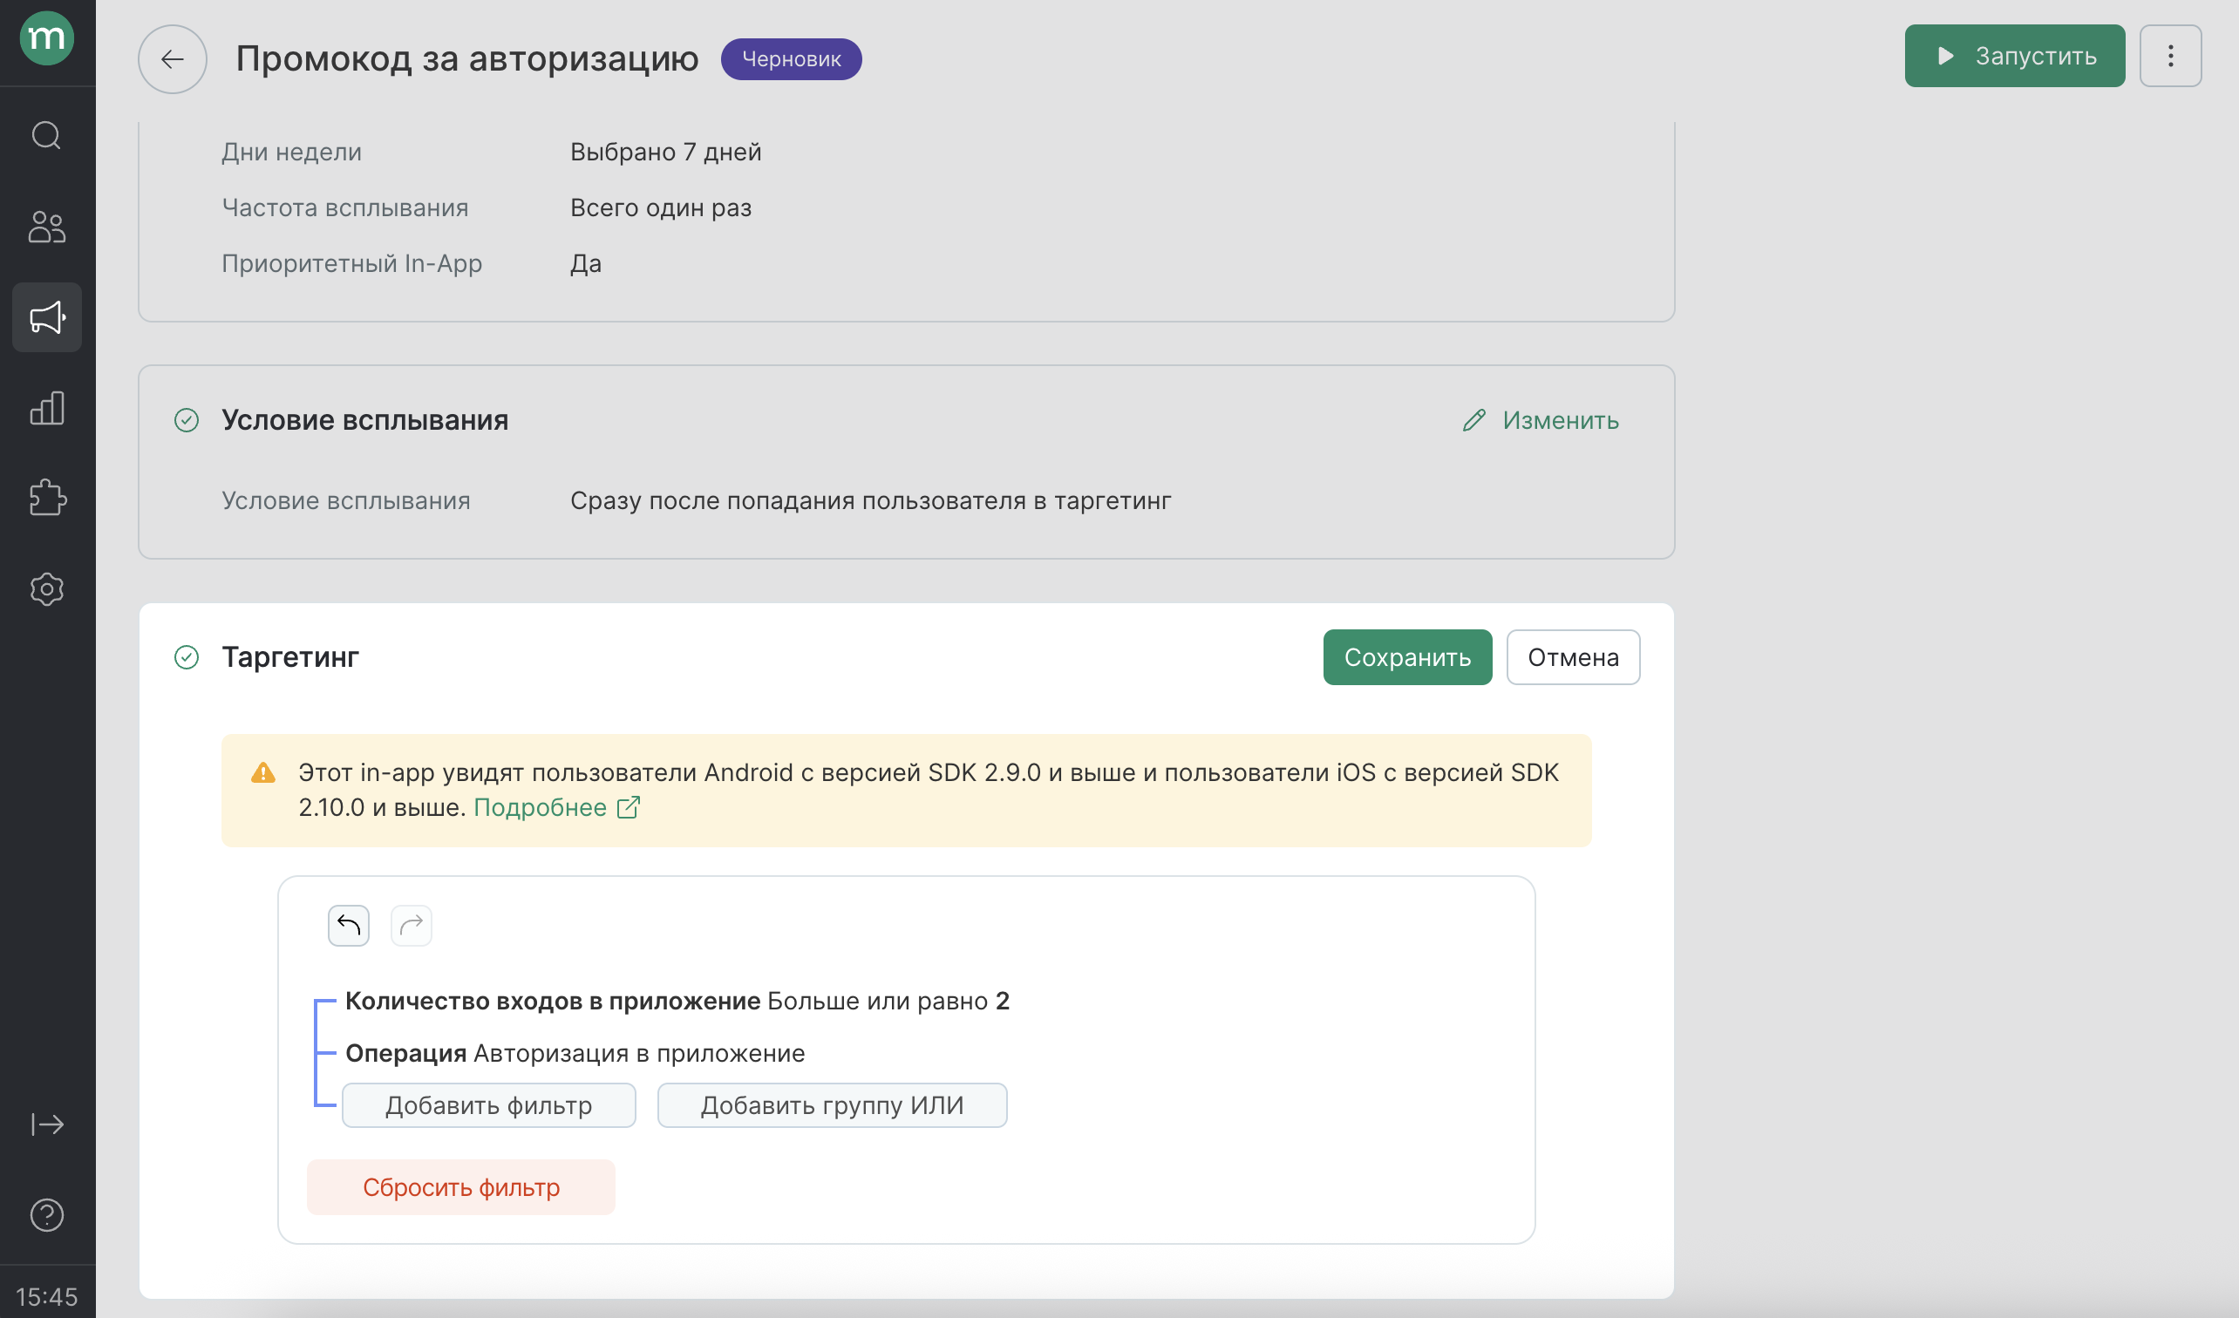
Task: Launch the campaign with Запустить
Action: [x=2014, y=56]
